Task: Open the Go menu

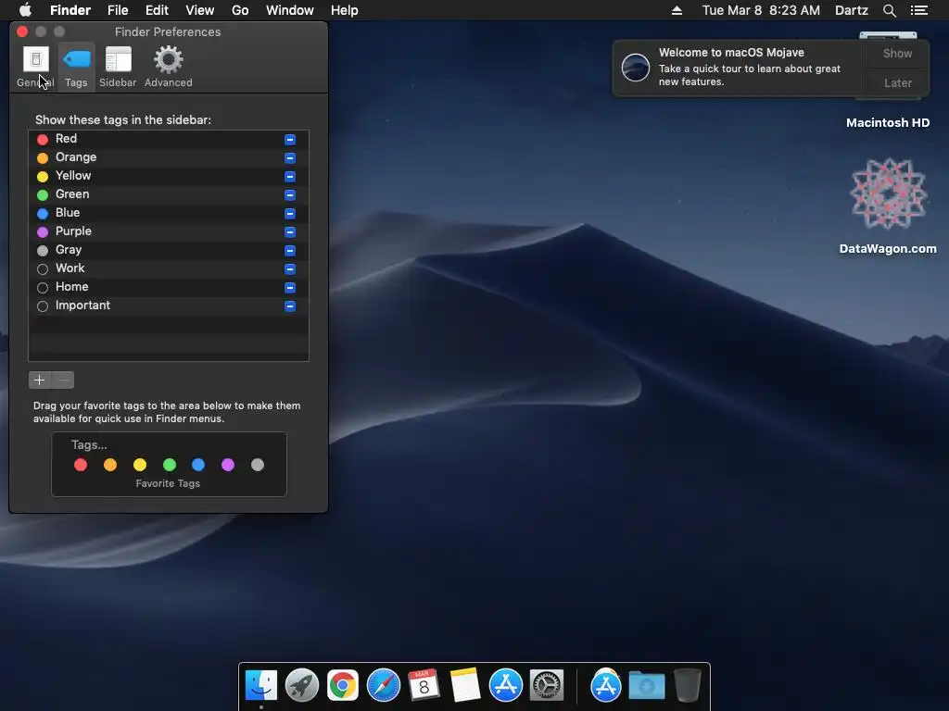Action: coord(240,10)
